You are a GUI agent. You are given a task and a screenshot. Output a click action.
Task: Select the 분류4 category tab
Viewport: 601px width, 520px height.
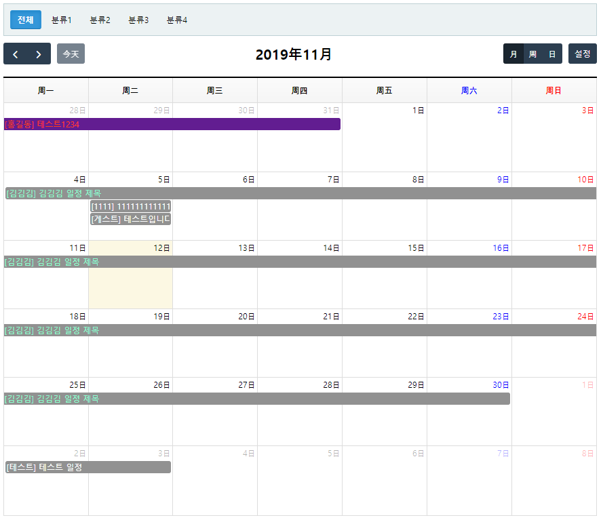[177, 20]
